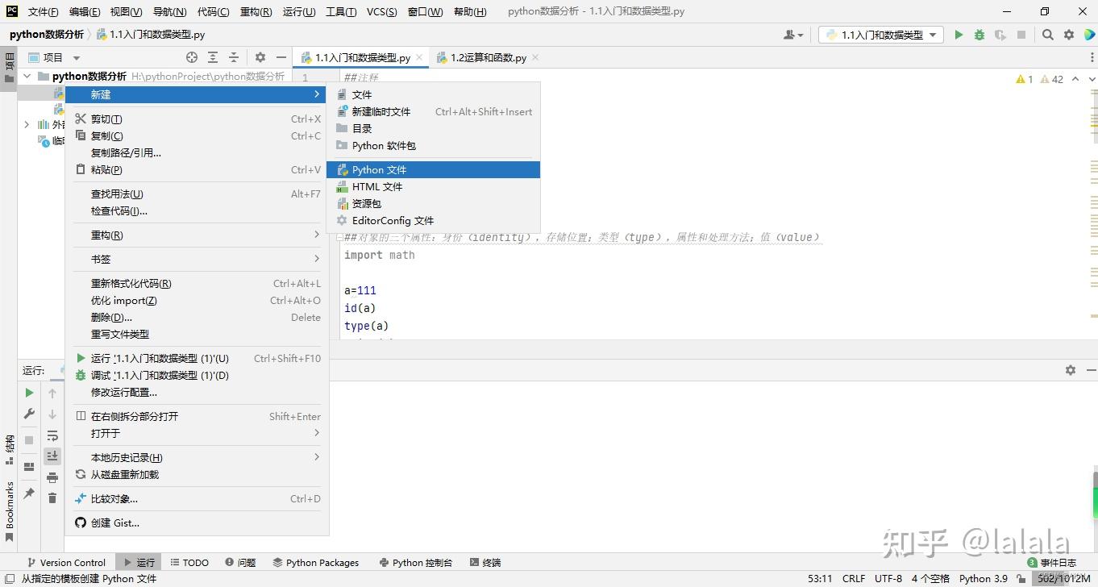Close the 1.1入门和数据类型.py editor tab
Viewport: 1098px width, 587px height.
tap(419, 58)
